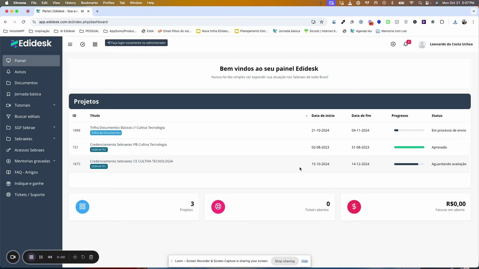479x269 pixels.
Task: Click the pink Tickets abertos lifebuoy icon
Action: tap(218, 207)
